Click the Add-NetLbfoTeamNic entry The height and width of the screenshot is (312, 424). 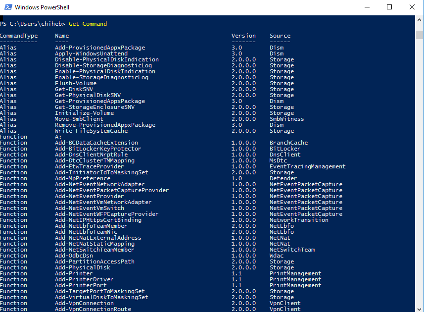(x=86, y=232)
